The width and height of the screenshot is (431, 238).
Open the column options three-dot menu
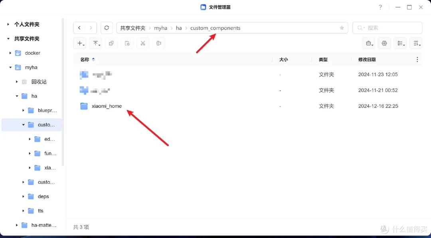pos(417,59)
